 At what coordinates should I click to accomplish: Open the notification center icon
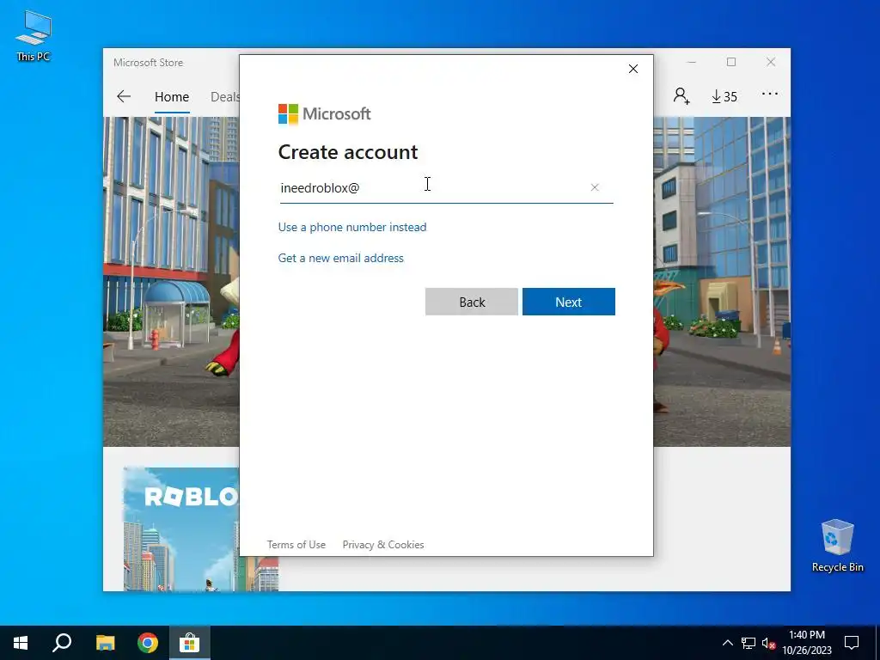[x=852, y=643]
